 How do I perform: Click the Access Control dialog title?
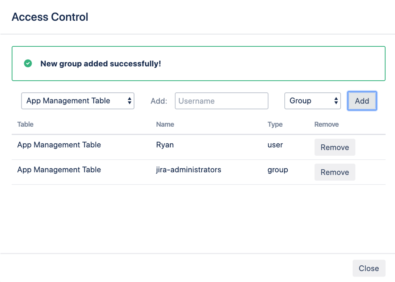coord(50,17)
